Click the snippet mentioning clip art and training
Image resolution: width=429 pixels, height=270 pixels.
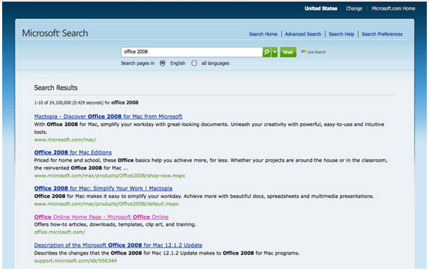115,224
